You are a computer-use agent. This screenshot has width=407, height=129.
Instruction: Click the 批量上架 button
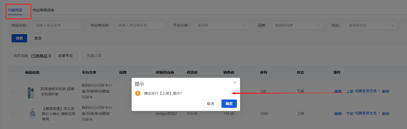point(94,56)
